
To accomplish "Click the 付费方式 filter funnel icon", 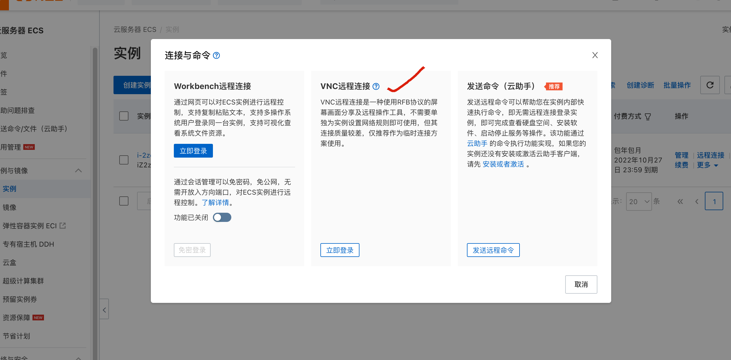I will click(648, 117).
